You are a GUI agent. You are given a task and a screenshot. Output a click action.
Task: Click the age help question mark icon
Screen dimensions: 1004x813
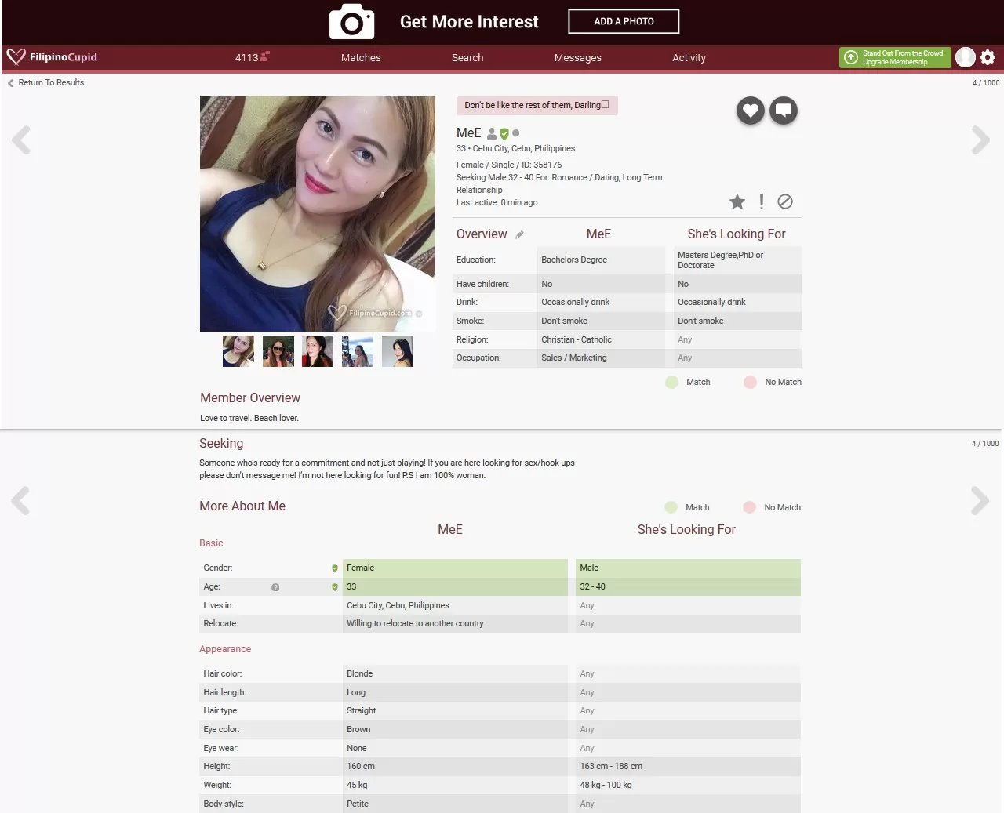click(275, 587)
